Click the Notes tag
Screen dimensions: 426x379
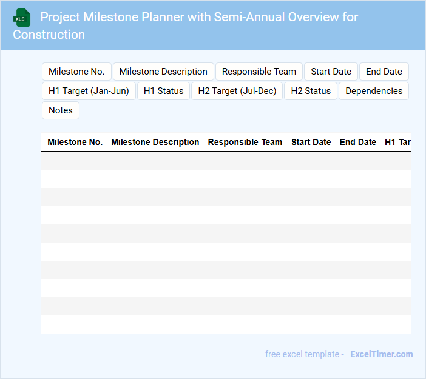coord(61,110)
